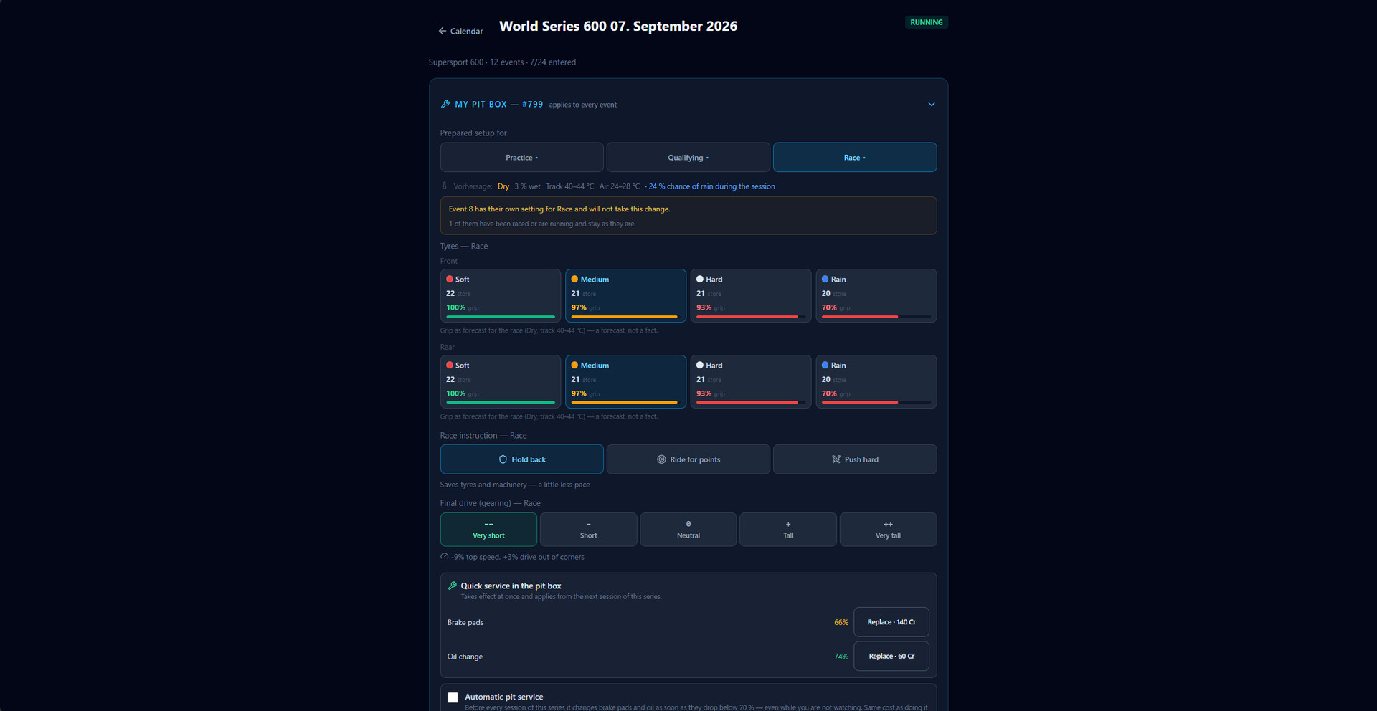Click the Front Soft tyre grip bar
The image size is (1377, 711).
(x=501, y=317)
